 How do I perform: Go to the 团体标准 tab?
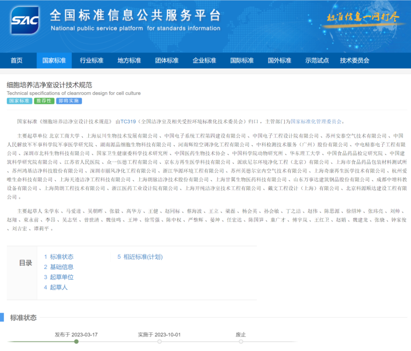click(167, 60)
